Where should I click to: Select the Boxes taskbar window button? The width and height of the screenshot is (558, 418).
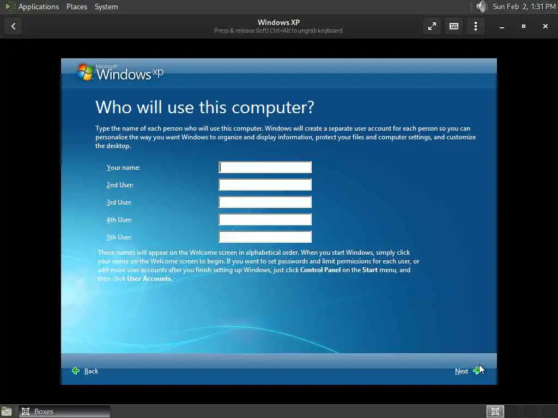click(x=64, y=411)
